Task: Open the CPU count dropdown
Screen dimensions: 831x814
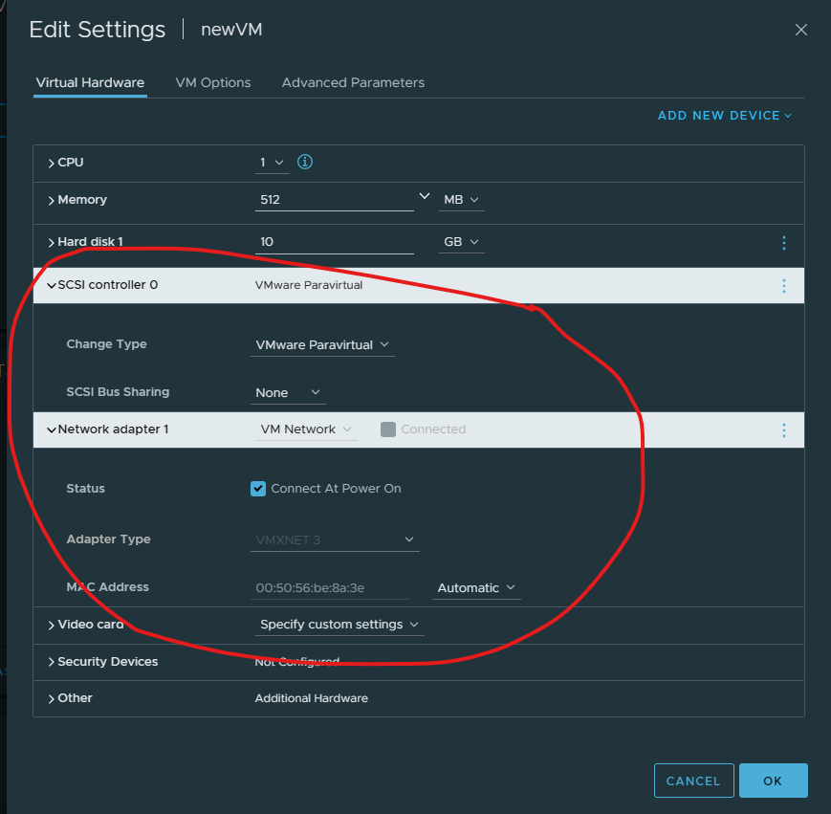Action: tap(272, 163)
